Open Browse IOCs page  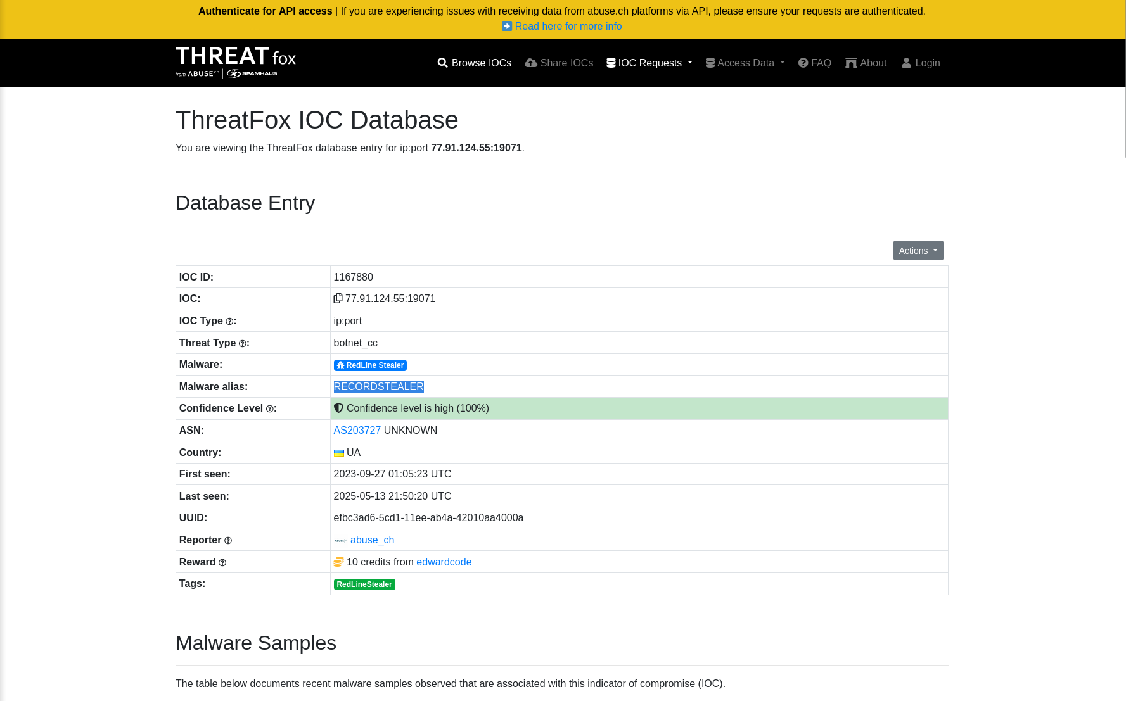pyautogui.click(x=482, y=63)
